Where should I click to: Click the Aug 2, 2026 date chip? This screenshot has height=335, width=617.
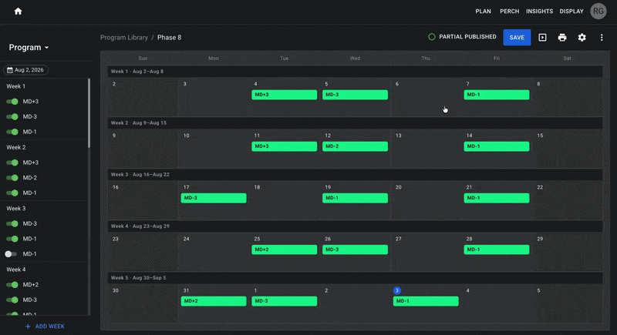26,70
